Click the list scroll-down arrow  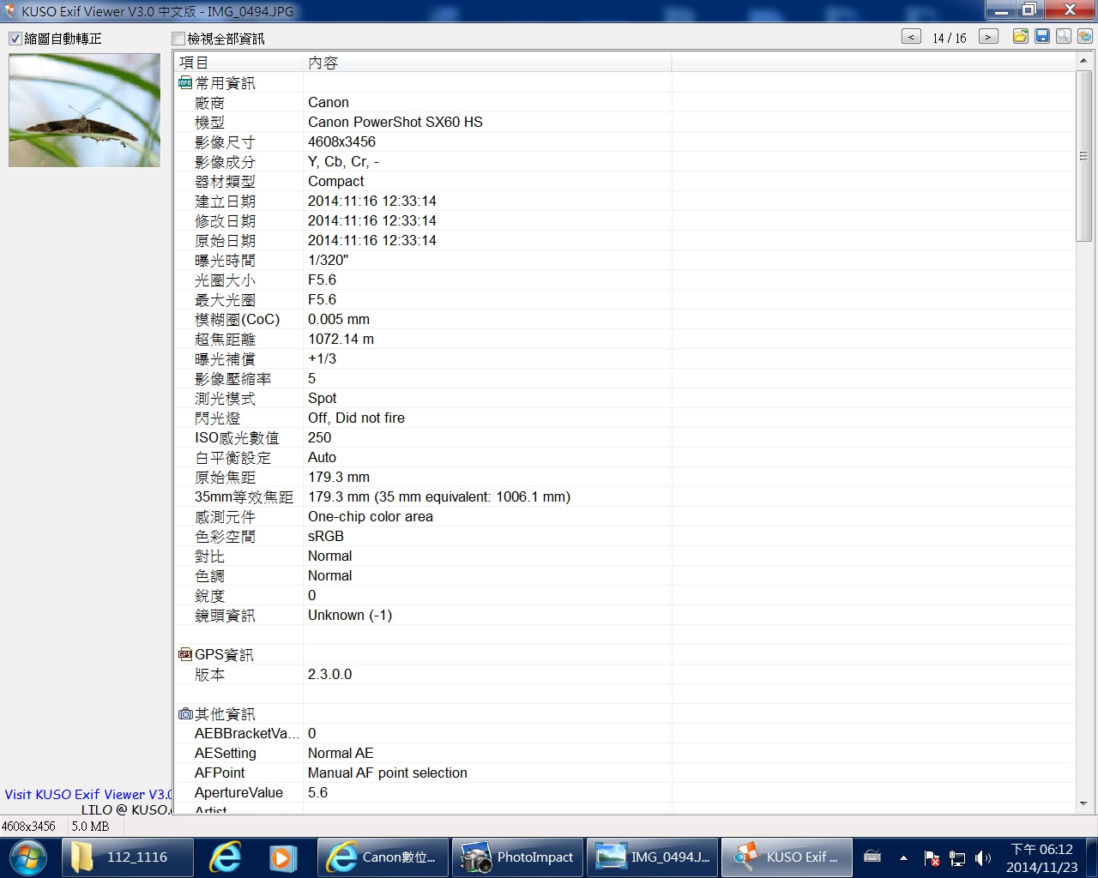coord(1083,803)
